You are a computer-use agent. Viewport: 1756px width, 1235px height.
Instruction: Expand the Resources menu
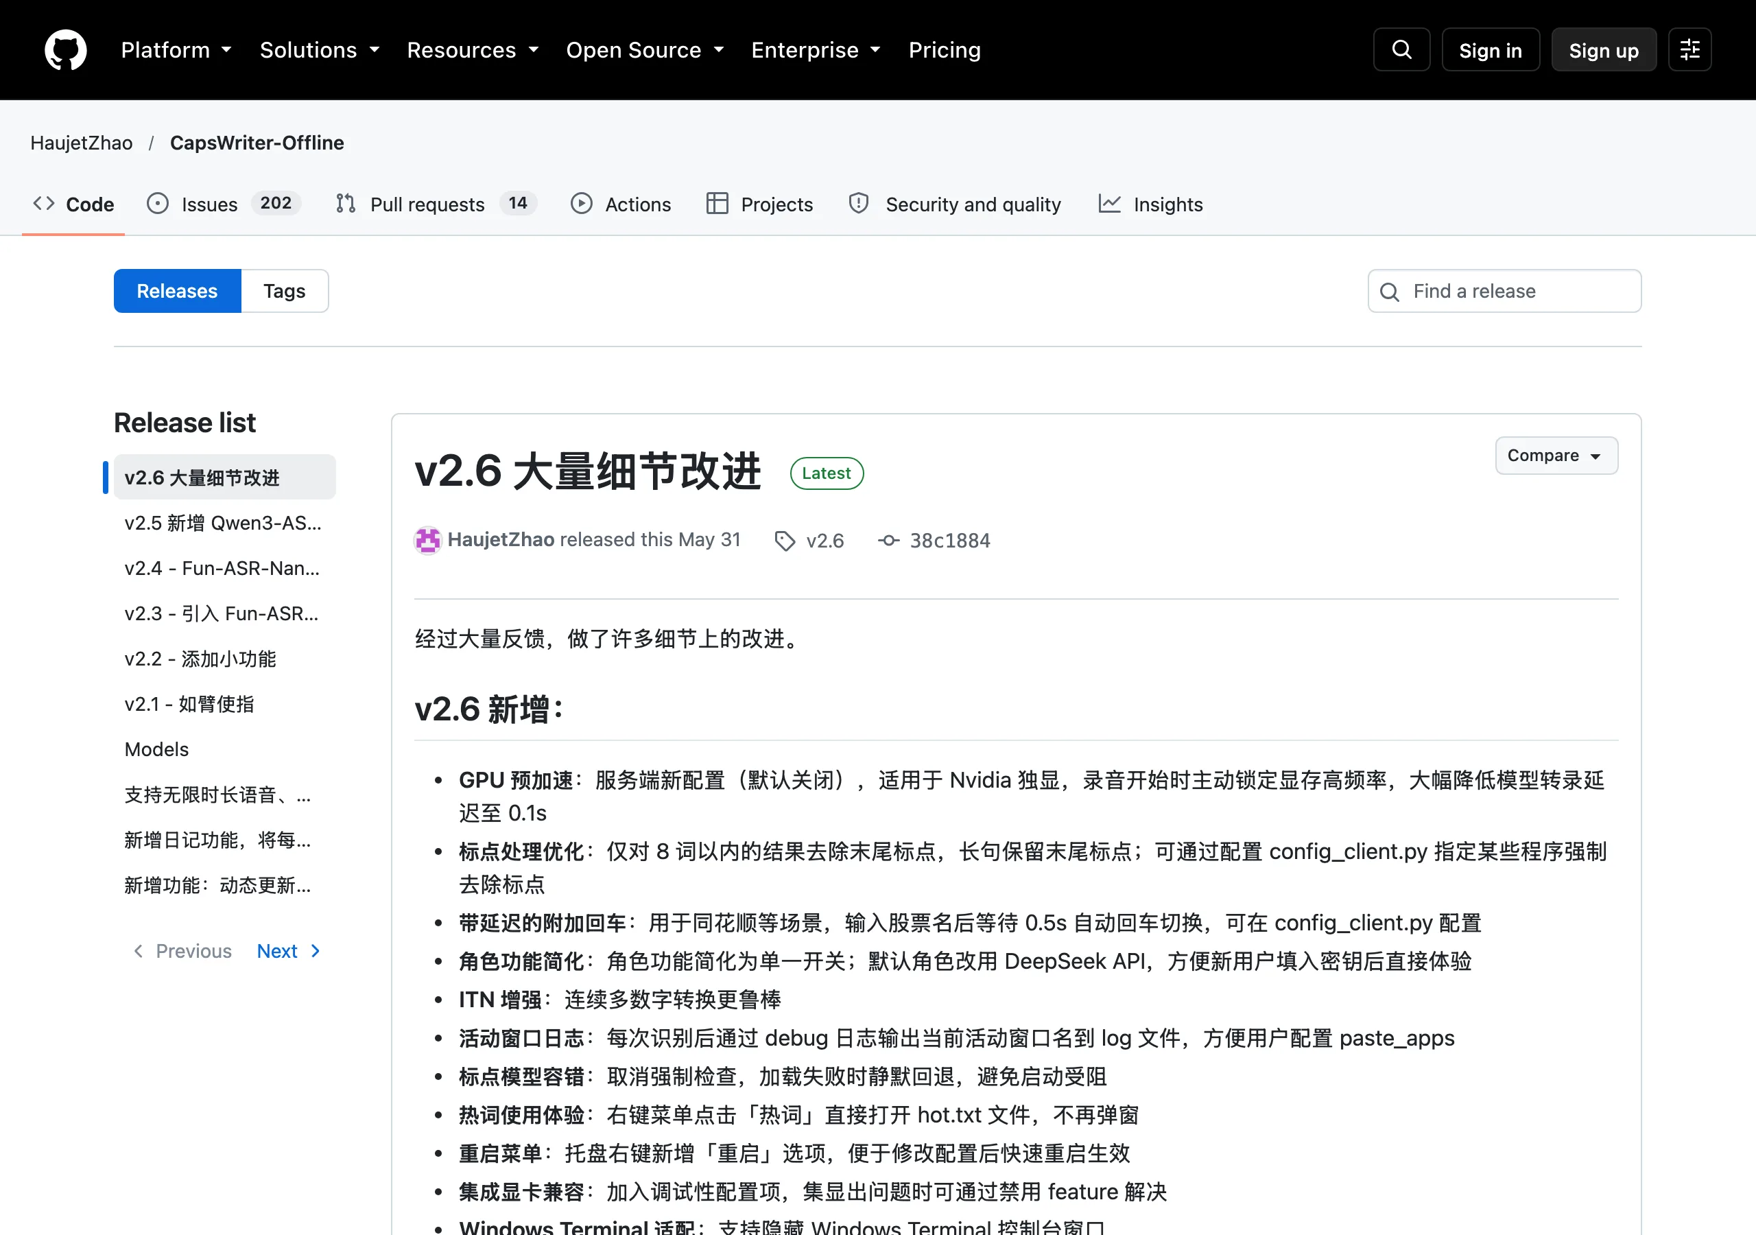coord(473,49)
